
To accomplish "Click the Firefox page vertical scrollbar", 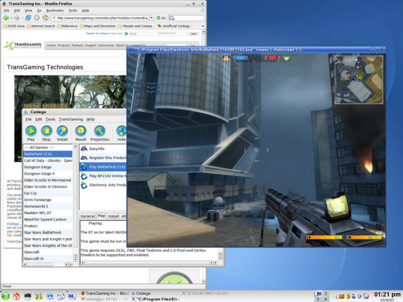I will (204, 157).
